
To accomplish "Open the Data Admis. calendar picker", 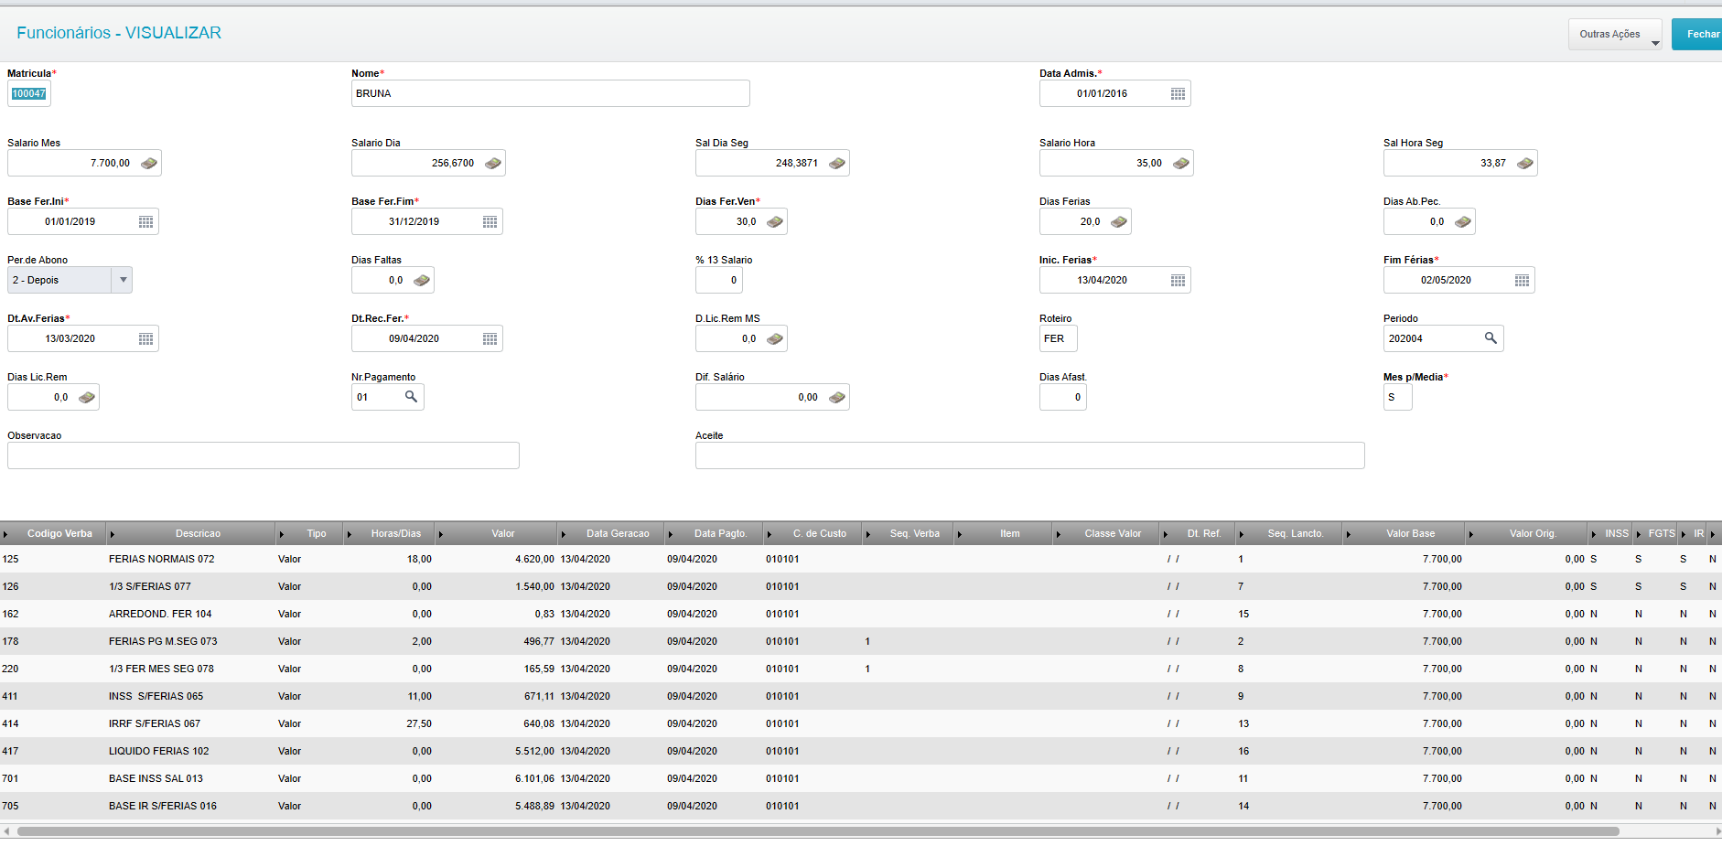I will [1178, 93].
